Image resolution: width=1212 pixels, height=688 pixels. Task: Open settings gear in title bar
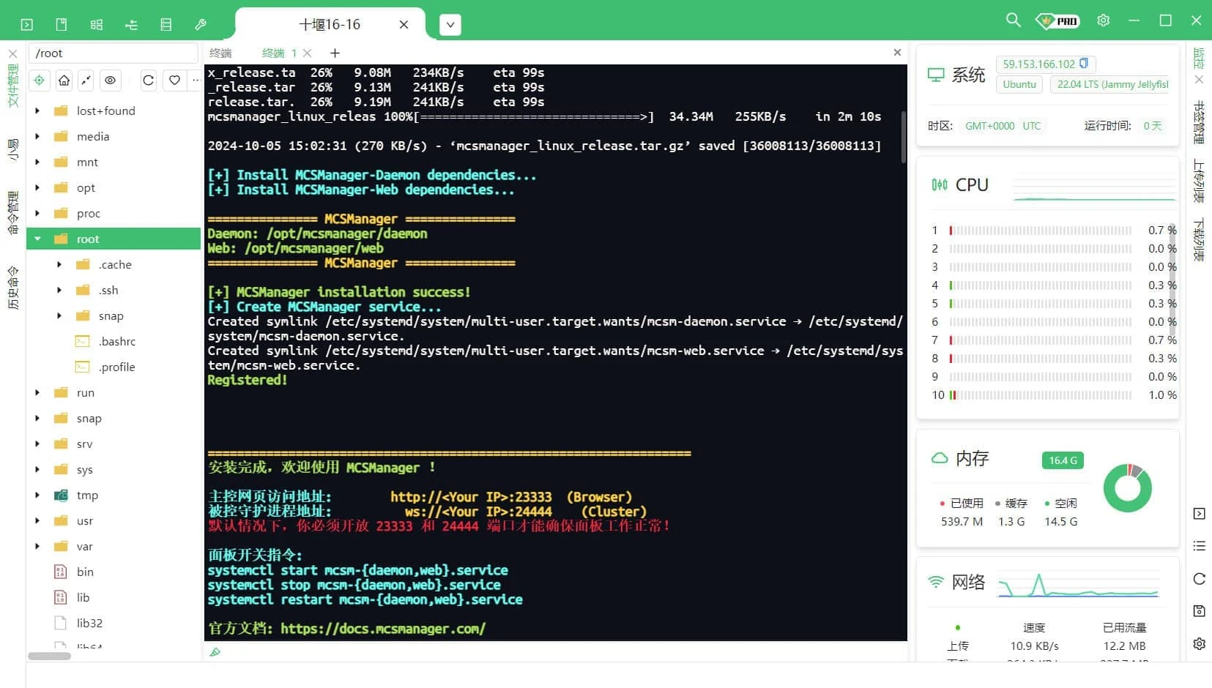pyautogui.click(x=1104, y=20)
